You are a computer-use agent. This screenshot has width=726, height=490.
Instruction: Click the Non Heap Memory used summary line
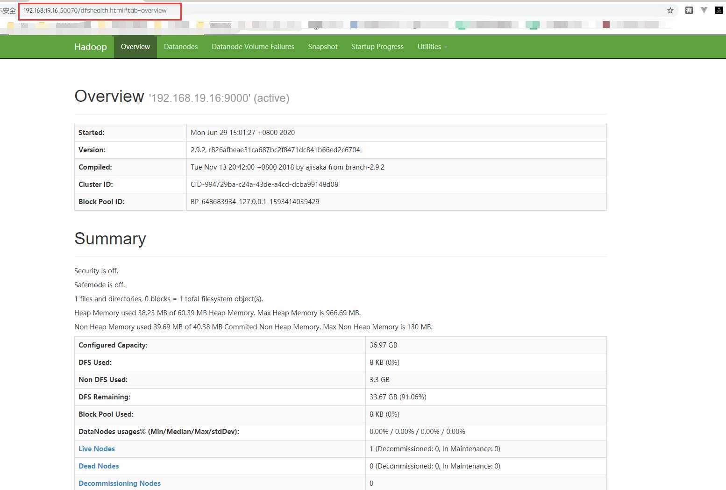click(x=253, y=327)
